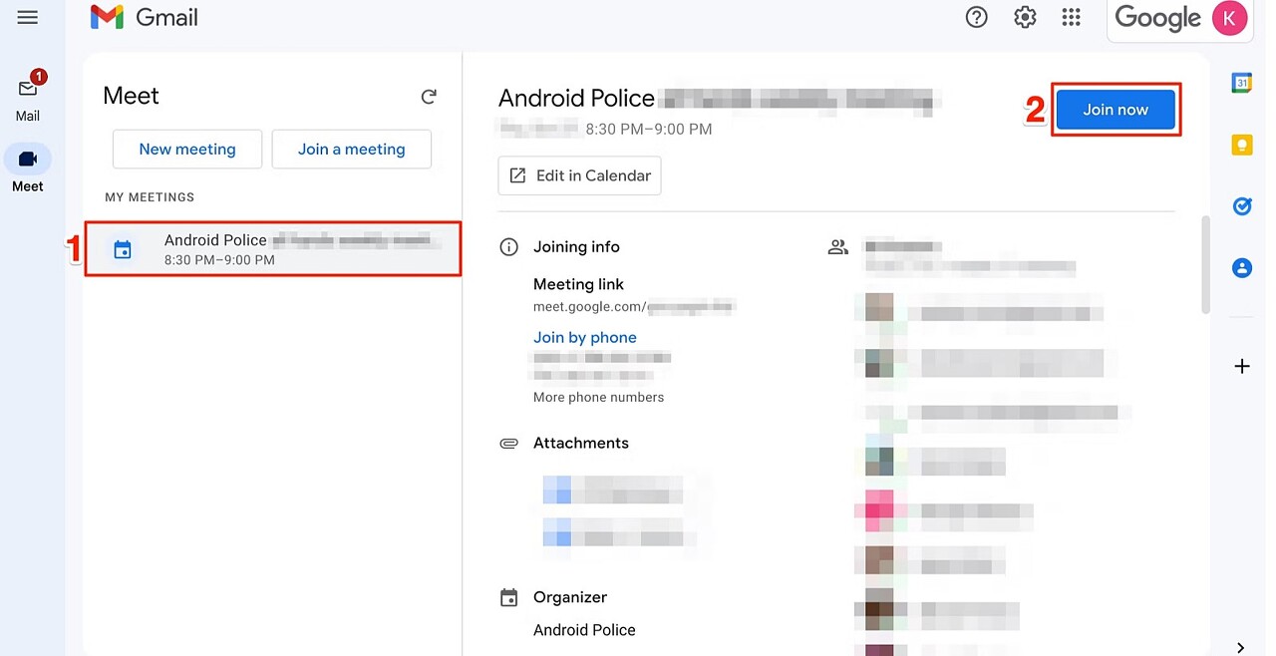
Task: Click the Attachments heading
Action: tap(581, 443)
